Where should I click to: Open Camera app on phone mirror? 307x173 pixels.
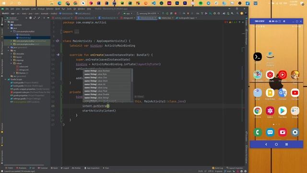(x=283, y=133)
